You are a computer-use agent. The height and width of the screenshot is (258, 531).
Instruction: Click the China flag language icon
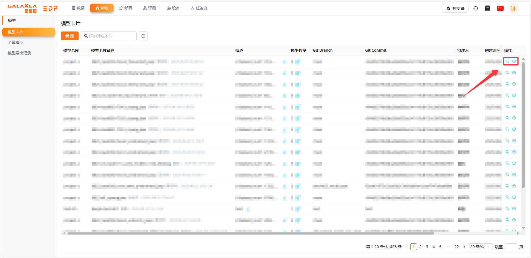click(500, 8)
